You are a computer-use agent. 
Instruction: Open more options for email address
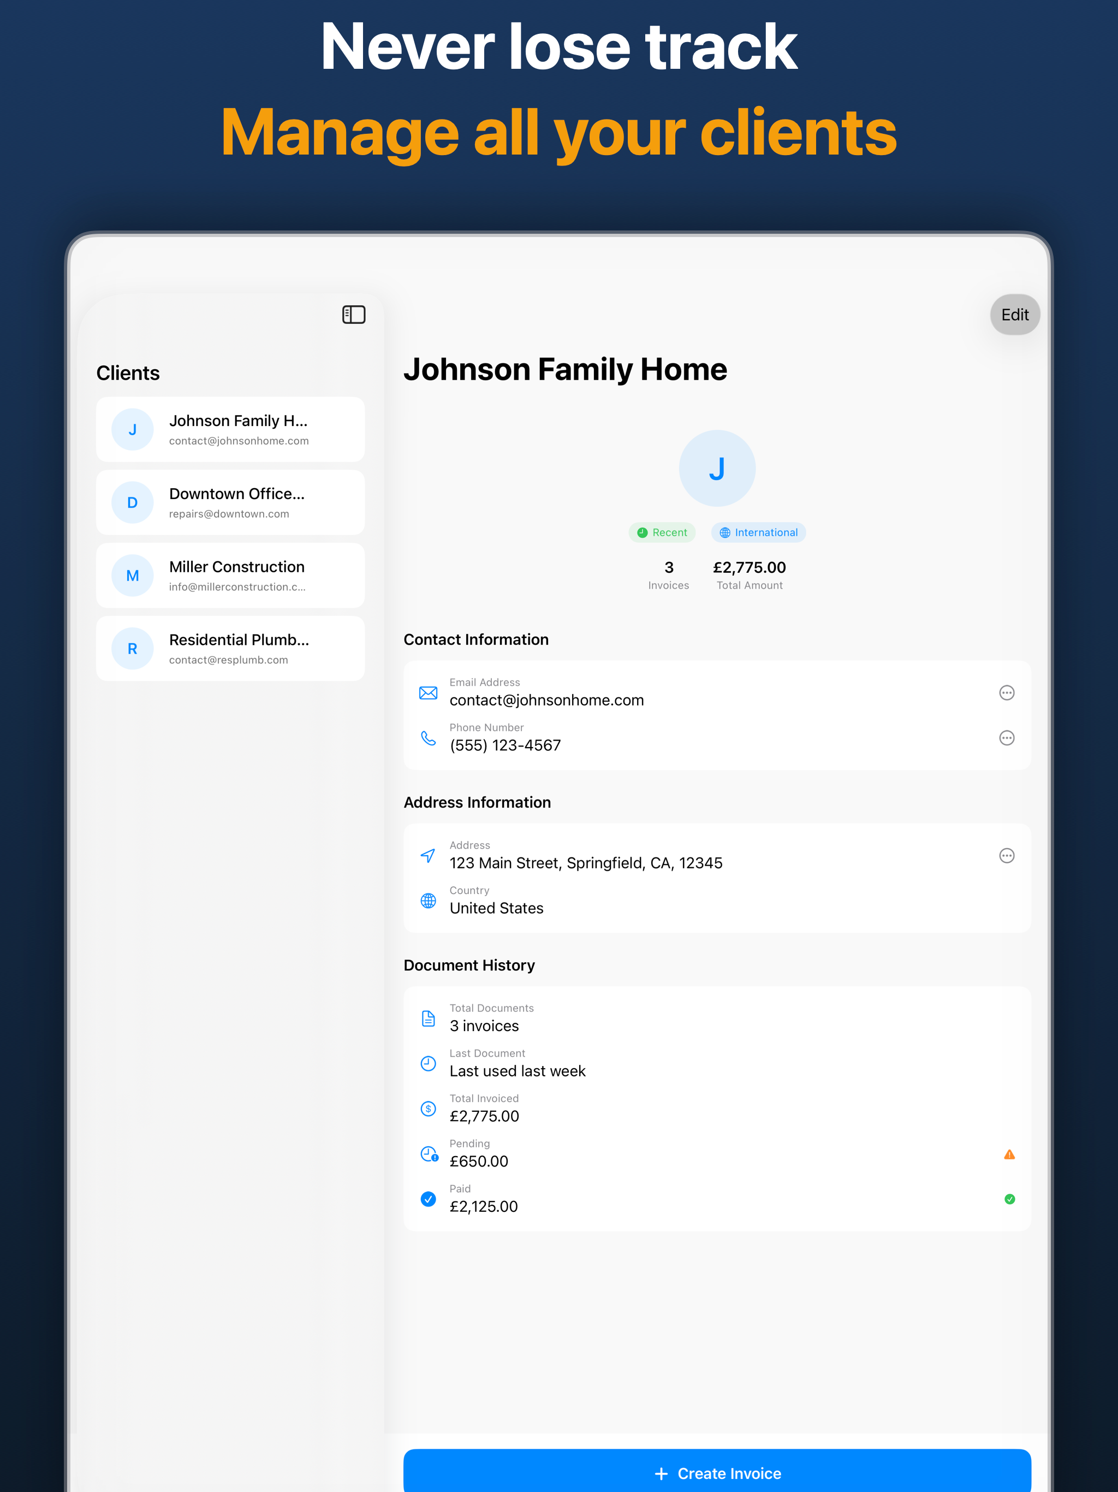[x=1006, y=692]
